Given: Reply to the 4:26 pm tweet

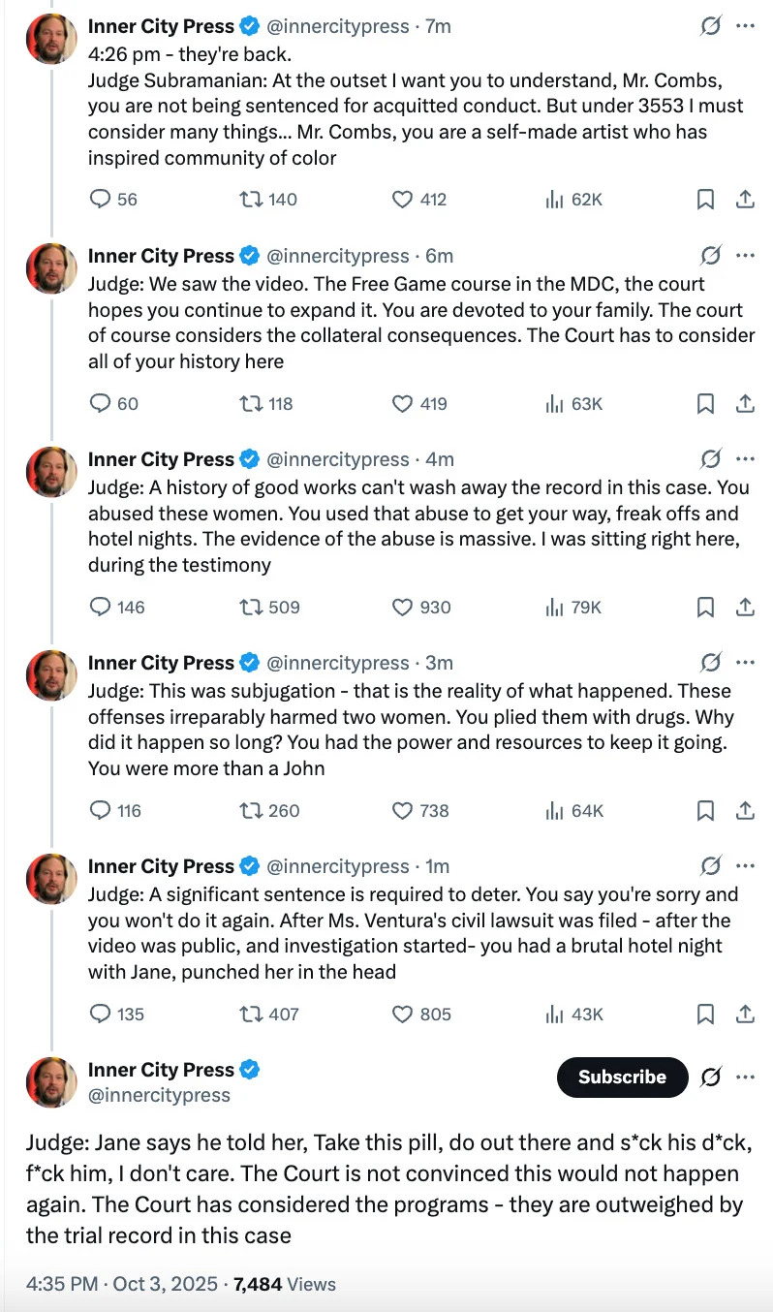Looking at the screenshot, I should [100, 200].
